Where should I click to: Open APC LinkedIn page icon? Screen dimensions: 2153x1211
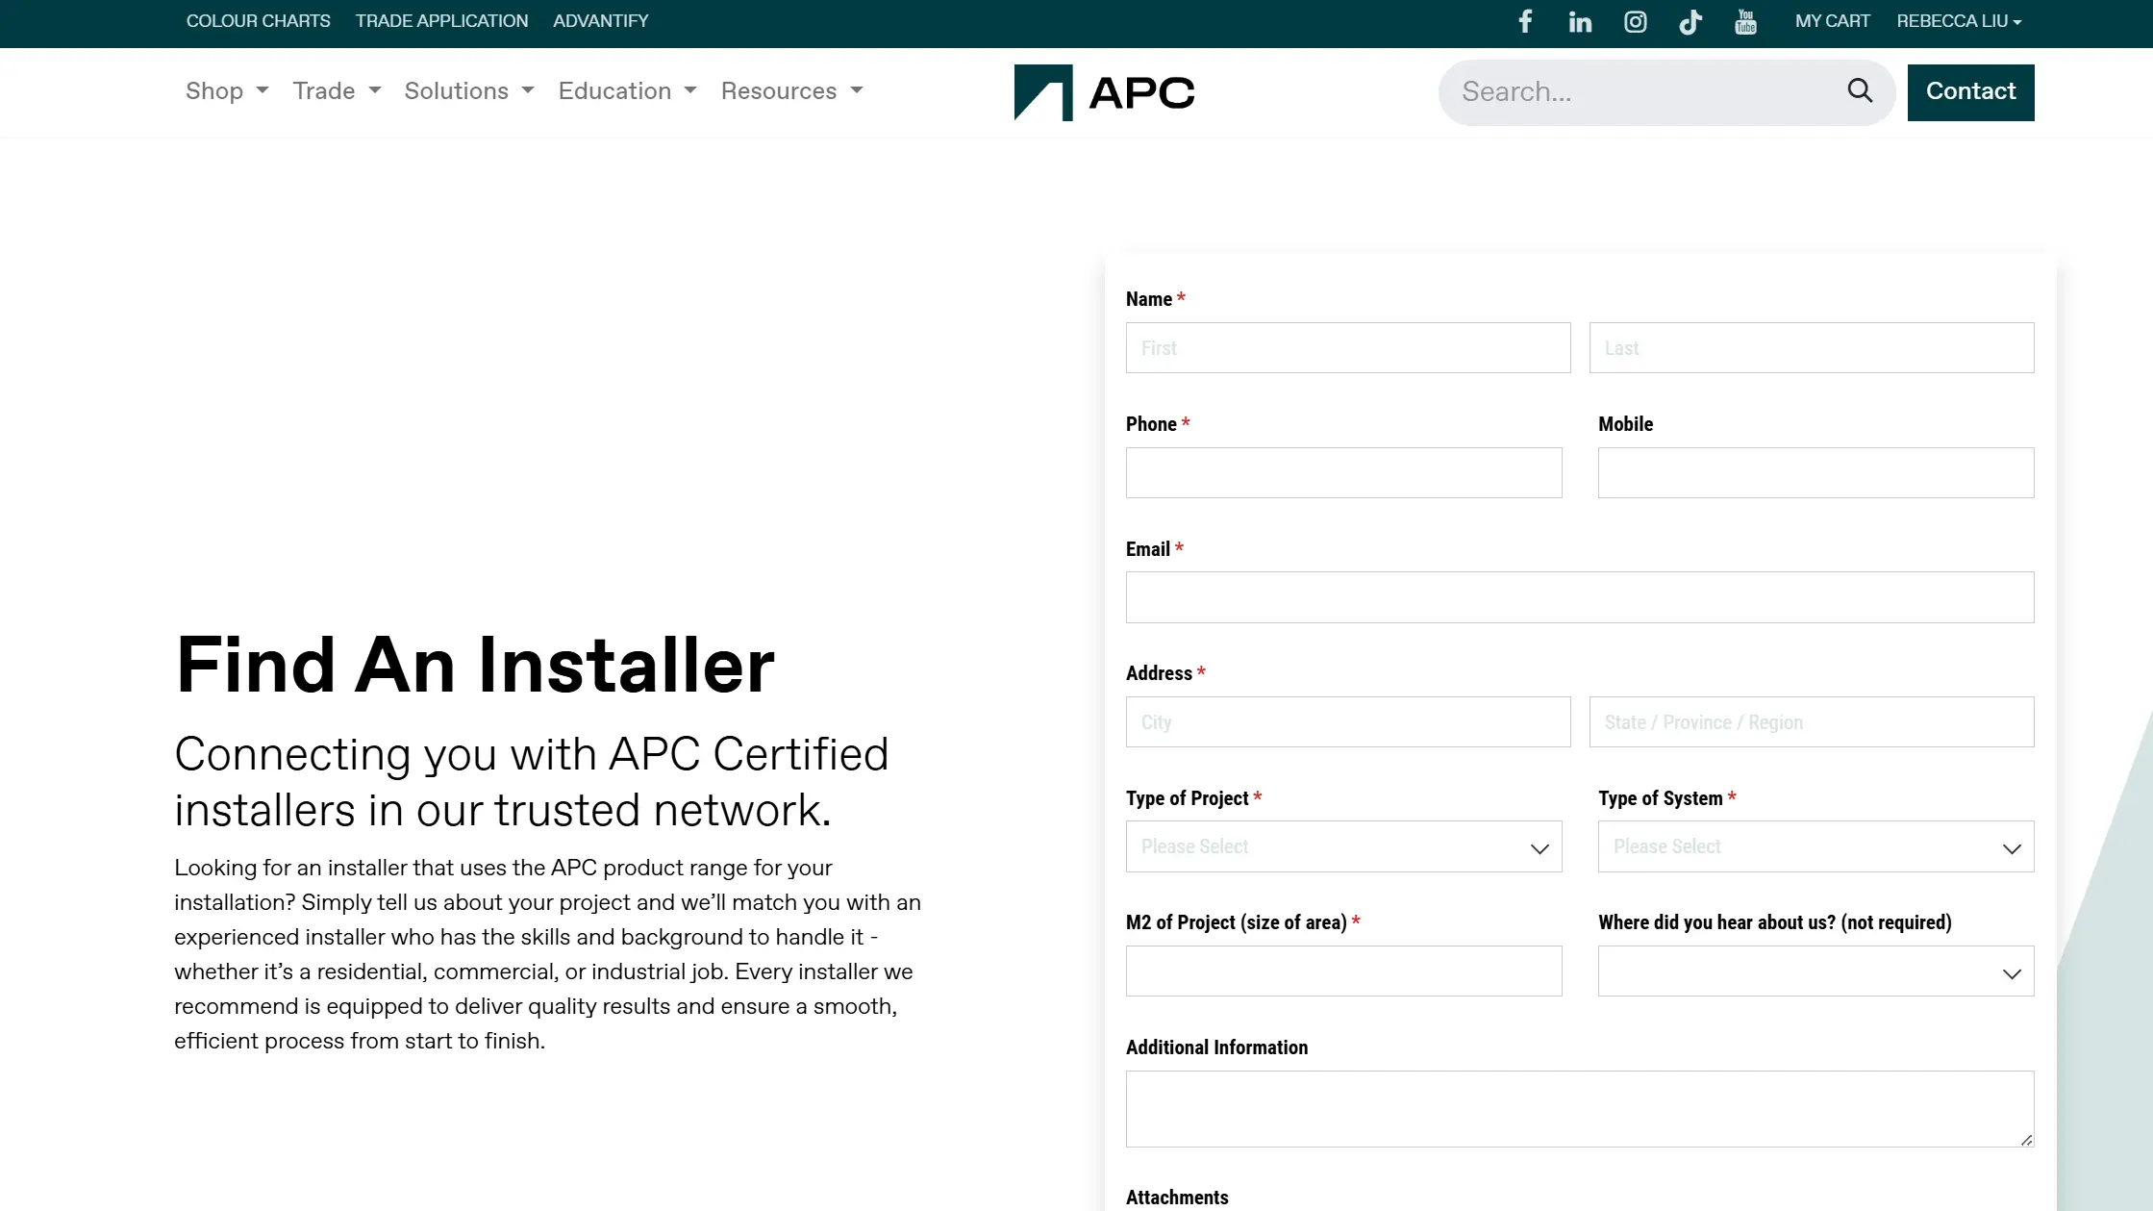(x=1580, y=21)
